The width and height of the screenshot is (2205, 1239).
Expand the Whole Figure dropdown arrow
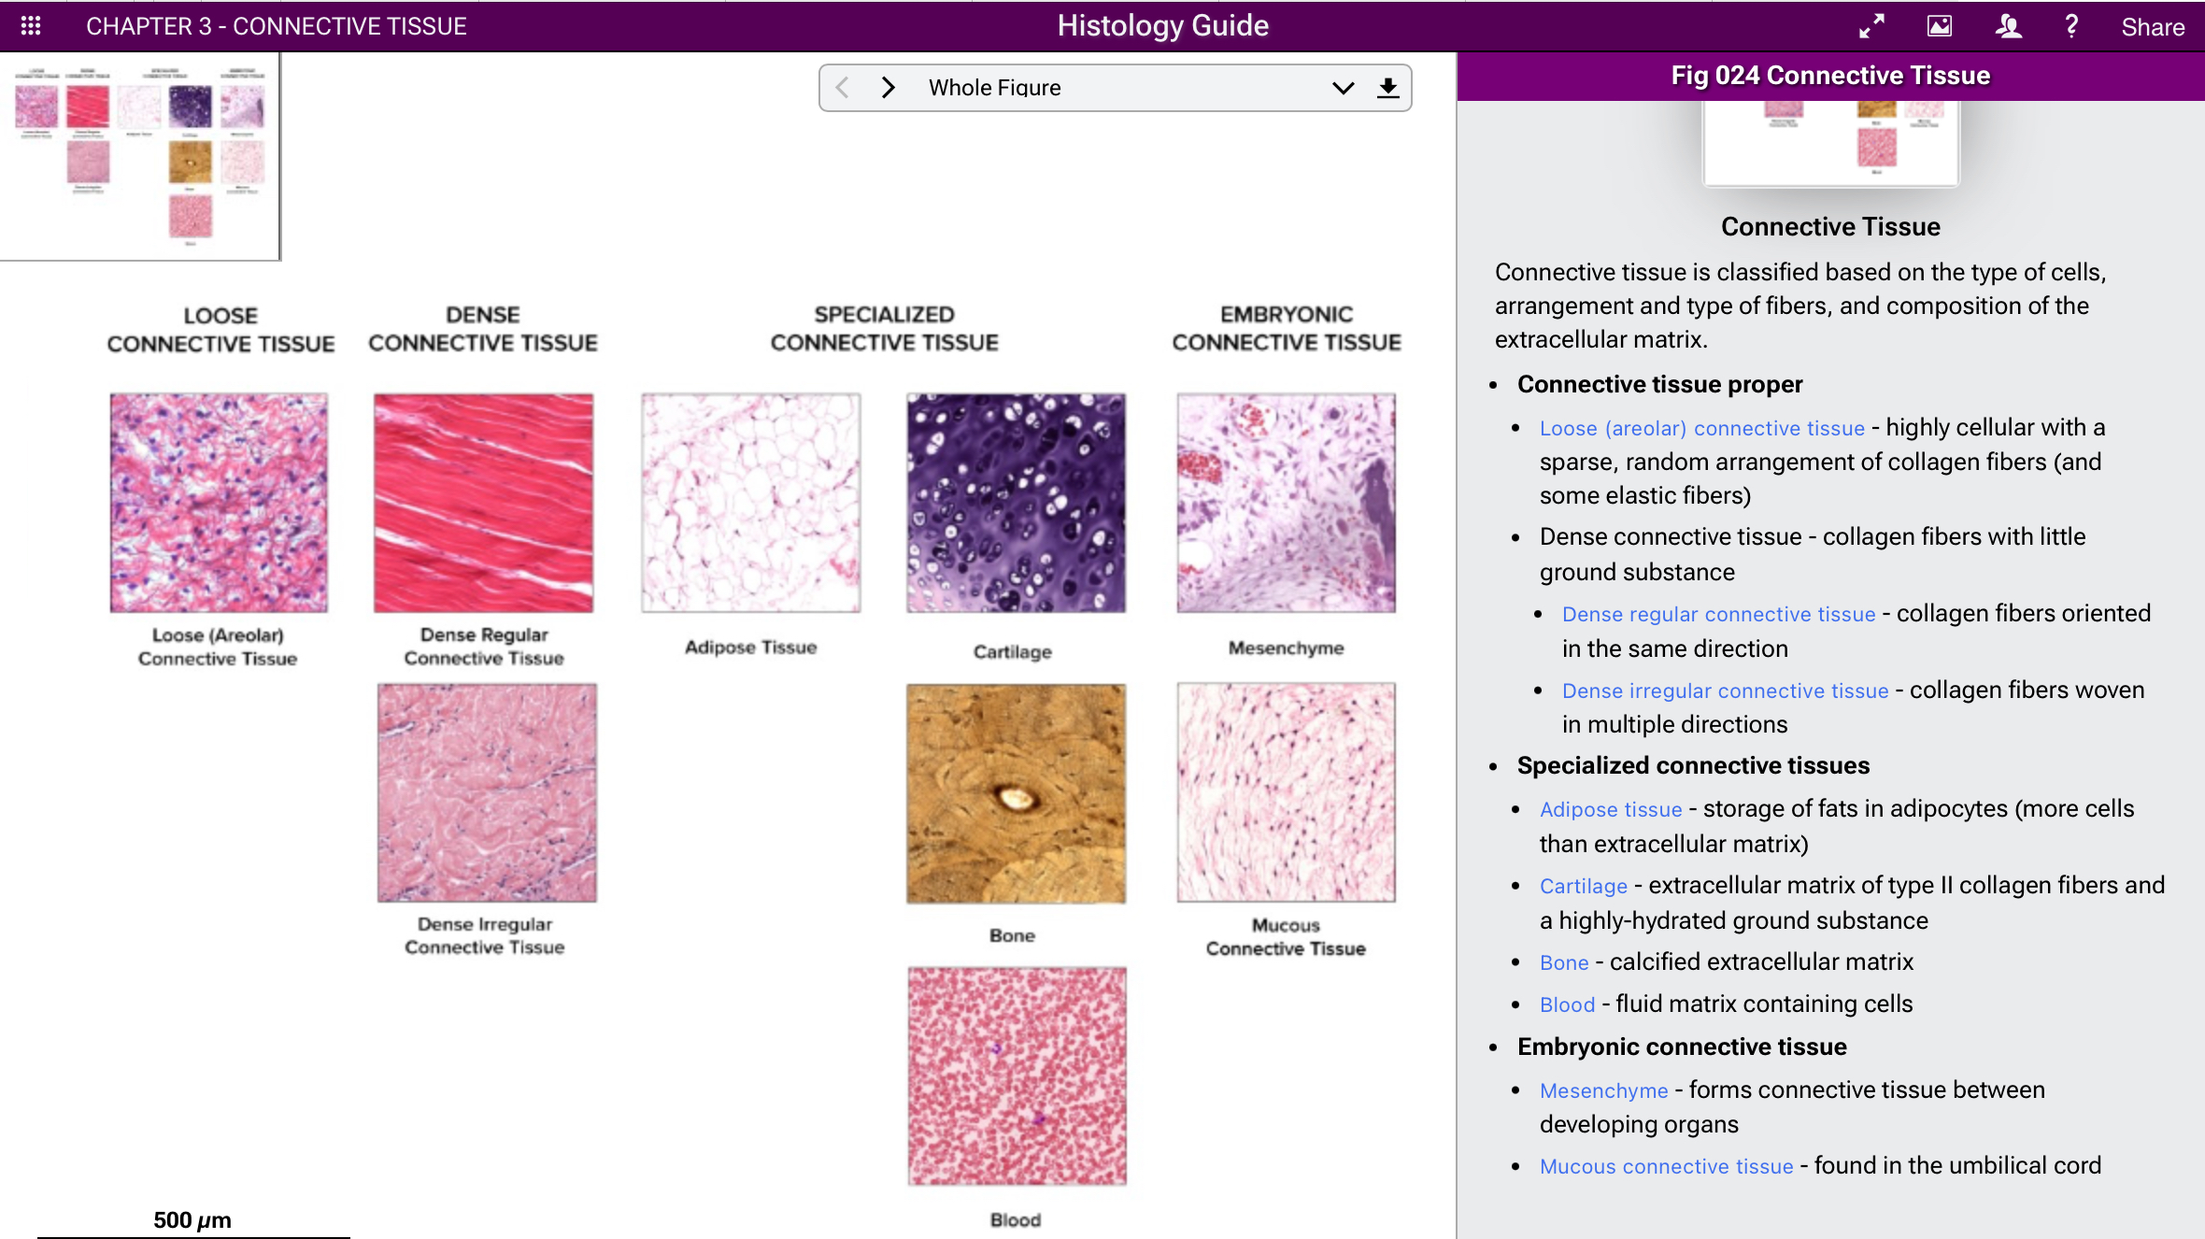tap(1343, 88)
